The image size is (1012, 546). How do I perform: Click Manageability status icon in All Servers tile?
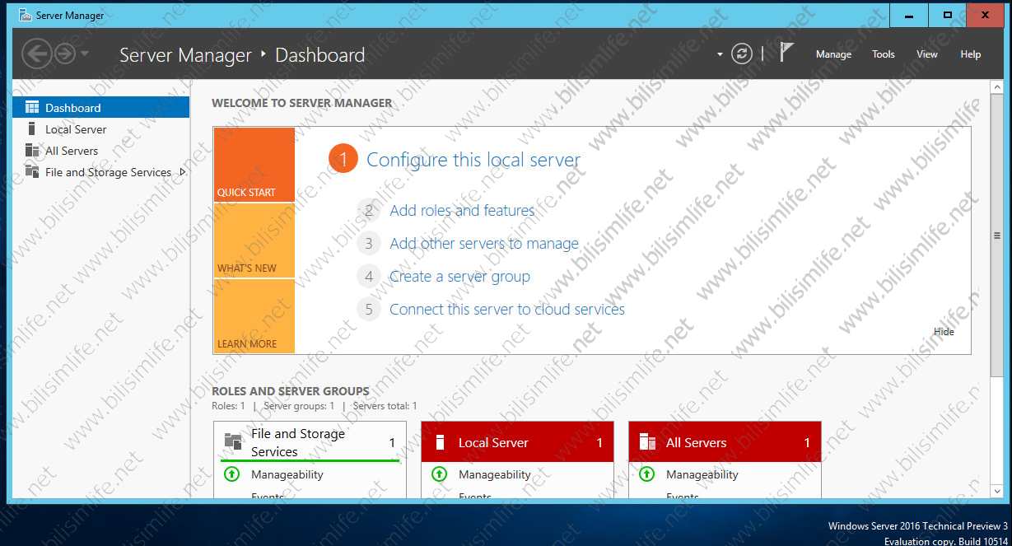click(x=647, y=474)
